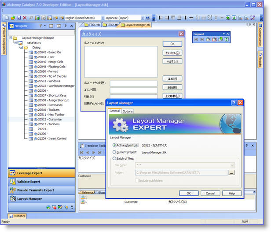271x232 pixels.
Task: Click the red X delete toolbar icon
Action: point(25,18)
